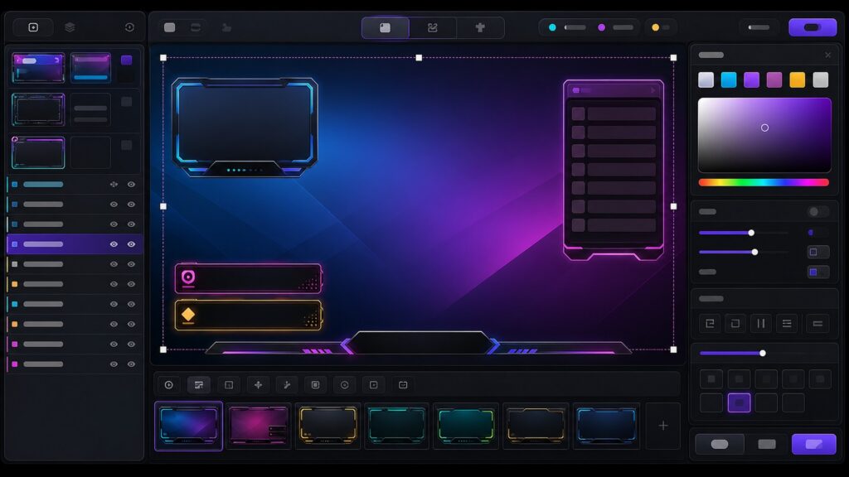Click the swap arrows toolbar icon
The height and width of the screenshot is (477, 849).
[x=196, y=27]
